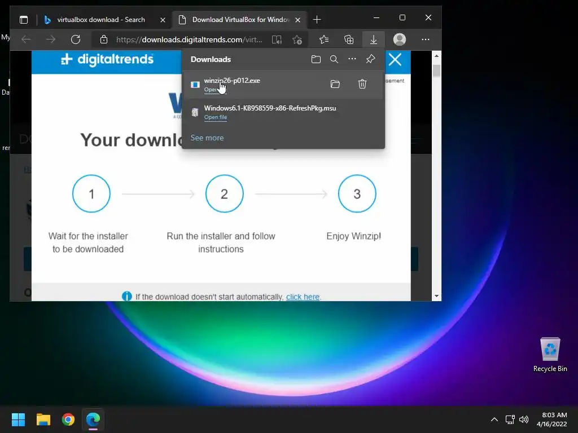Image resolution: width=578 pixels, height=433 pixels.
Task: Show hidden system tray icons
Action: tap(494, 419)
